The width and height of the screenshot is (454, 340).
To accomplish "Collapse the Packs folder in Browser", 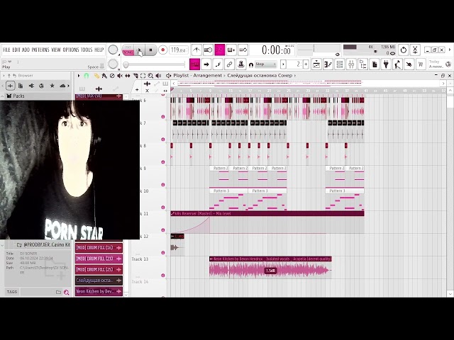I will (3, 96).
